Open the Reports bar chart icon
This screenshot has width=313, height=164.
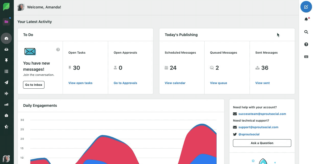pyautogui.click(x=6, y=104)
